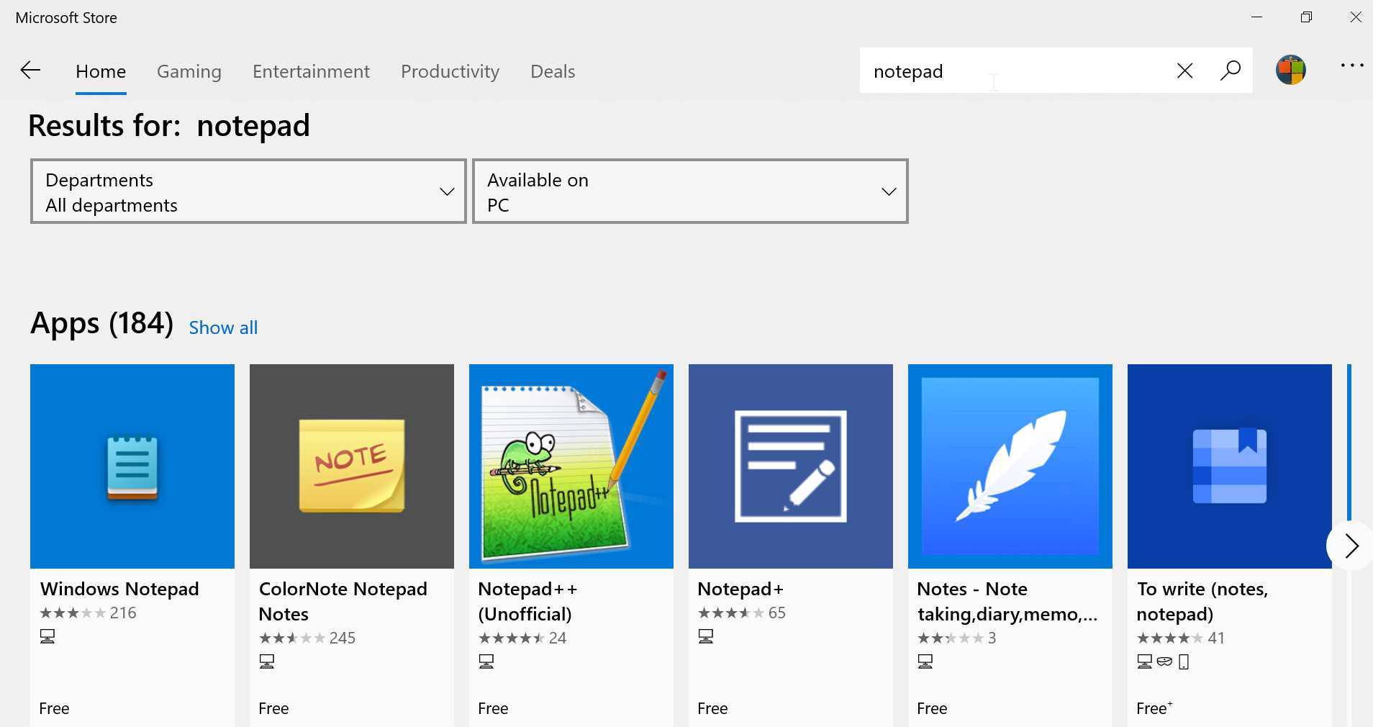The height and width of the screenshot is (727, 1373).
Task: Click the magnifying glass search icon
Action: 1231,71
